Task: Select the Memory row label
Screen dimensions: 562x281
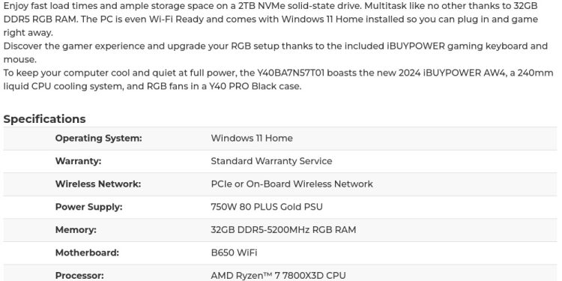Action: pos(76,230)
